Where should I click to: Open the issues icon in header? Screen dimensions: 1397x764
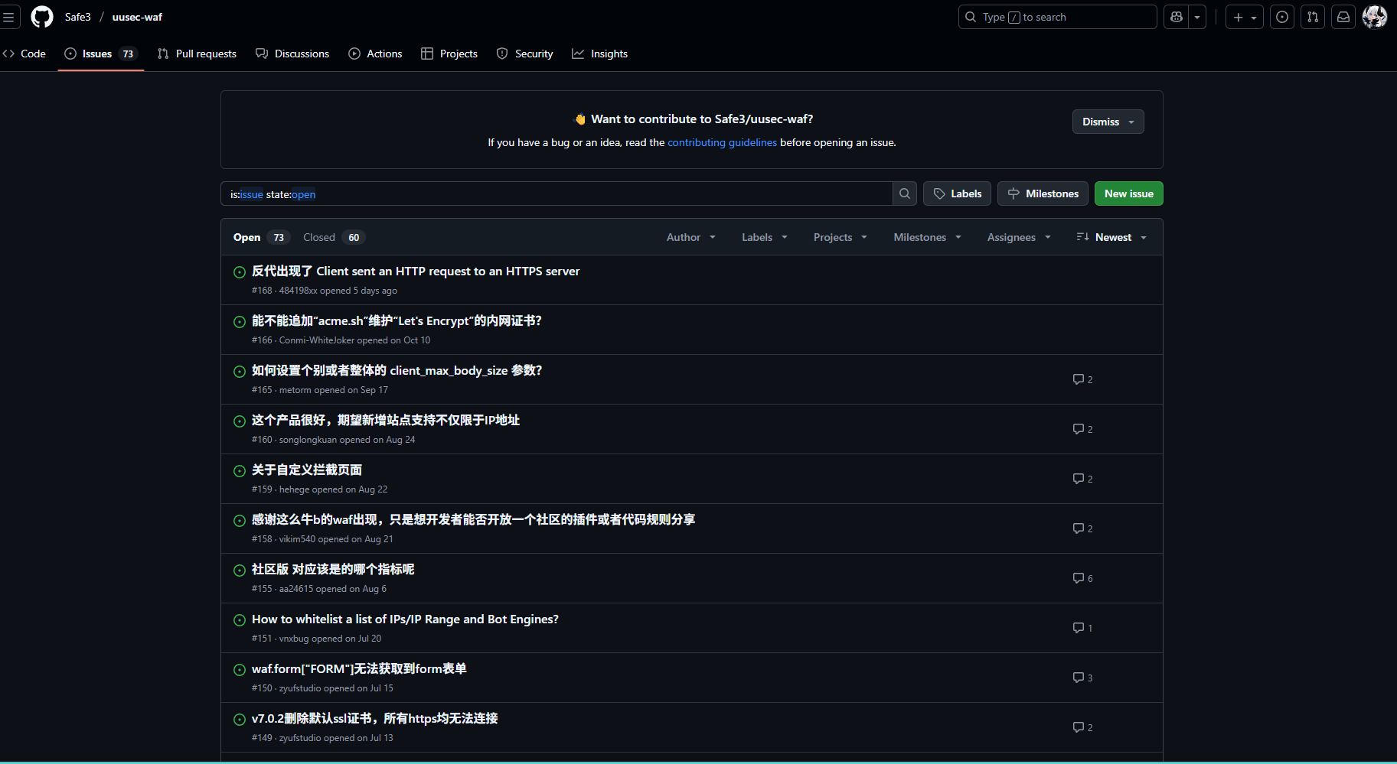(1282, 17)
